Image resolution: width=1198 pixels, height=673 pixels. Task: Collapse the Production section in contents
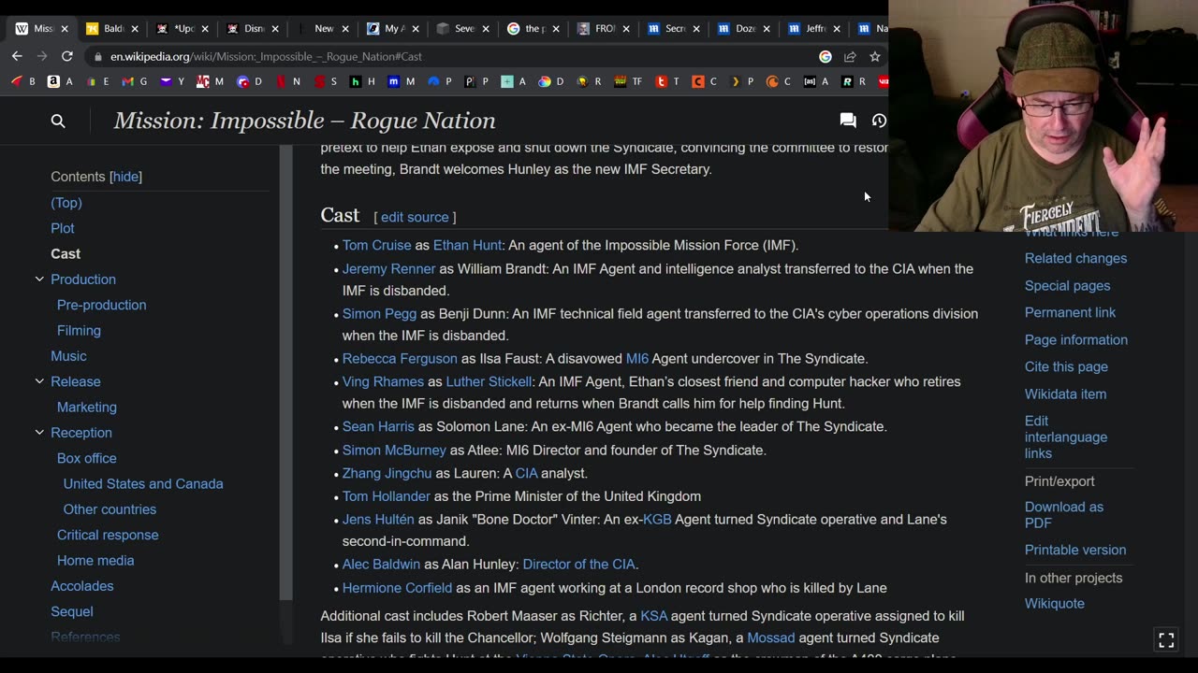(39, 279)
